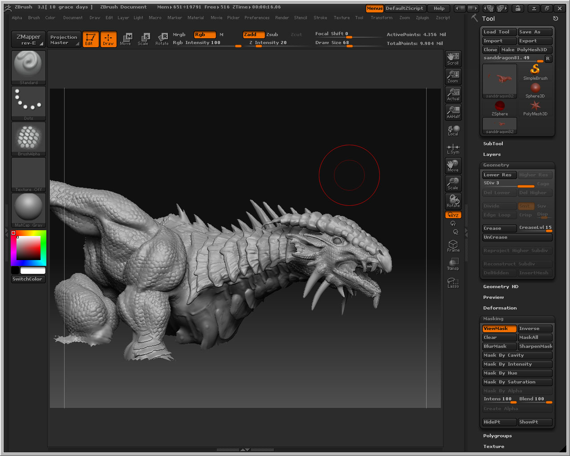This screenshot has width=570, height=456.
Task: Click the ZBrush logo icon
Action: pos(7,7)
